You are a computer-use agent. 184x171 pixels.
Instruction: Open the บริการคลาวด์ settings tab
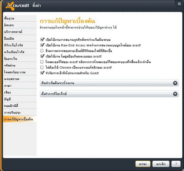[20, 32]
